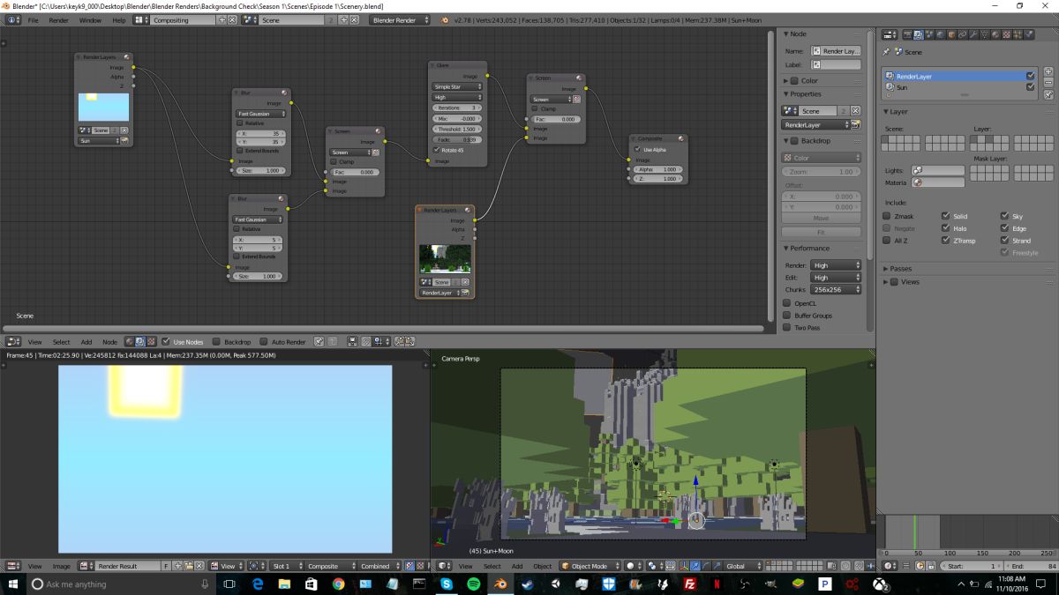Open the Window menu

(90, 19)
